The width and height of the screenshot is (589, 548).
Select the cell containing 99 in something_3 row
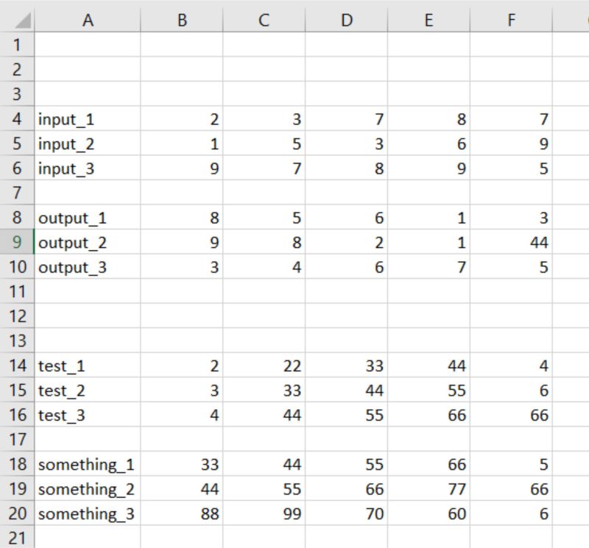266,513
